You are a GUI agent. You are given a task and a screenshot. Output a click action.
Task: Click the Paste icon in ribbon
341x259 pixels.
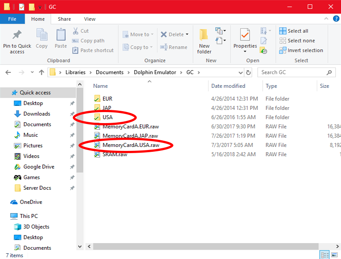61,35
